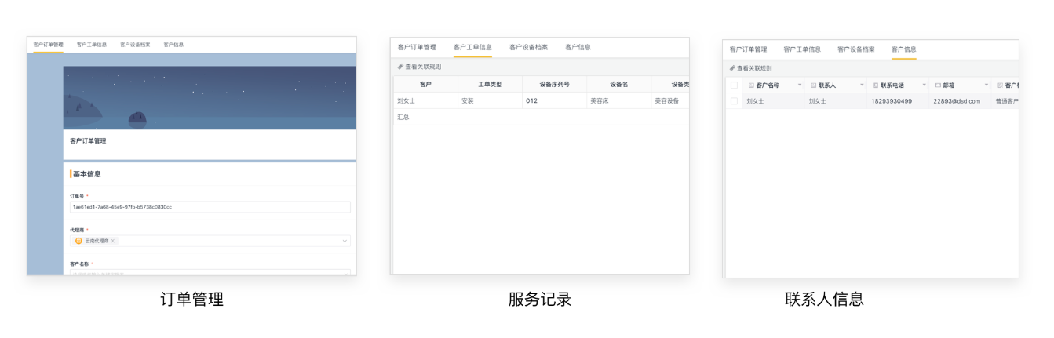
Task: Click 查看关联规则 link in contact info window
Action: pos(753,68)
